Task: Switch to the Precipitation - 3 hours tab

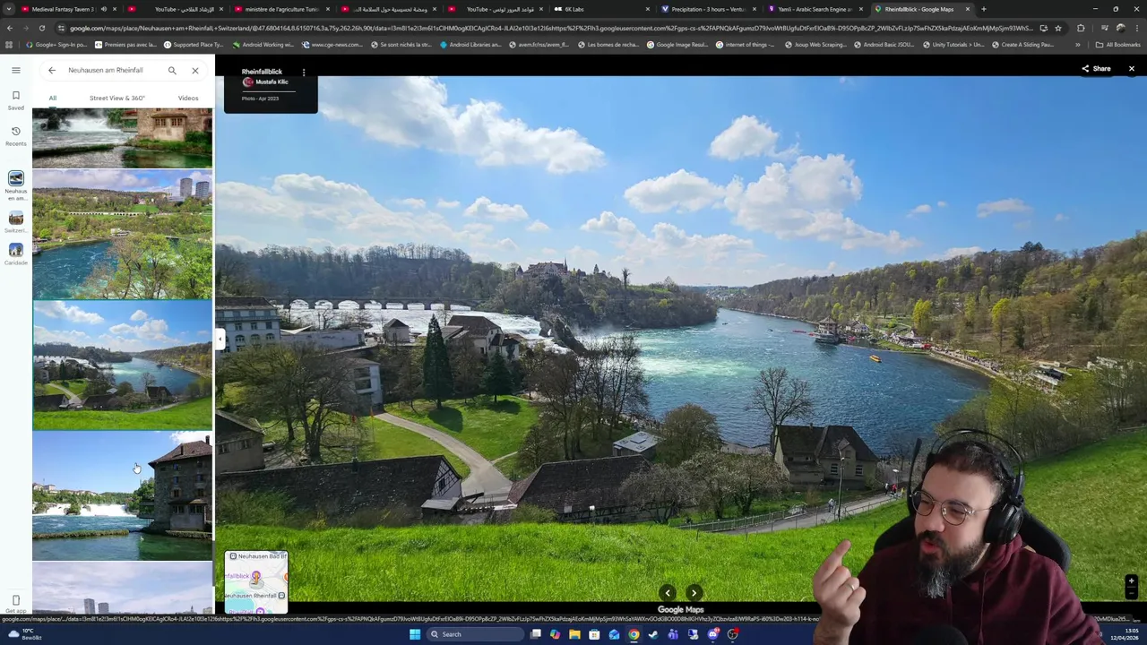Action: click(x=709, y=9)
